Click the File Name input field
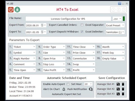This screenshot has height=101, width=135. pyautogui.click(x=68, y=19)
